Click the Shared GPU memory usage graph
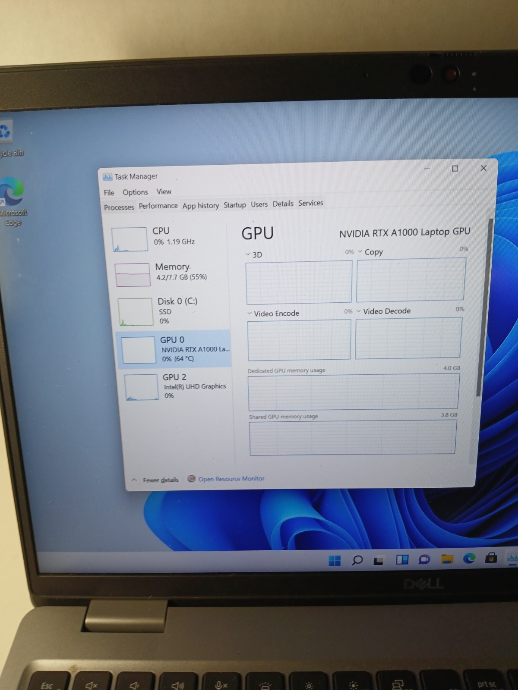 353,437
